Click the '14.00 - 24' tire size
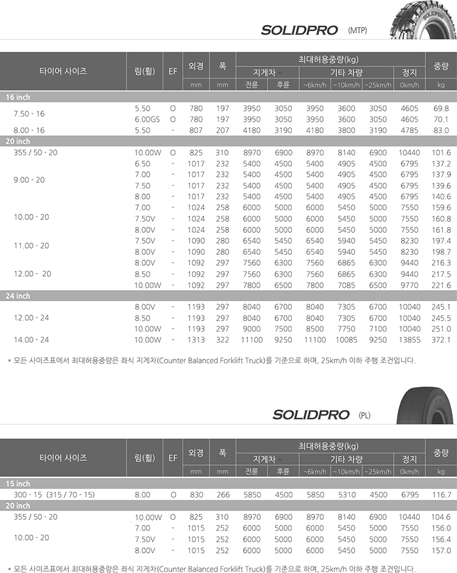This screenshot has width=457, height=573. click(x=32, y=340)
